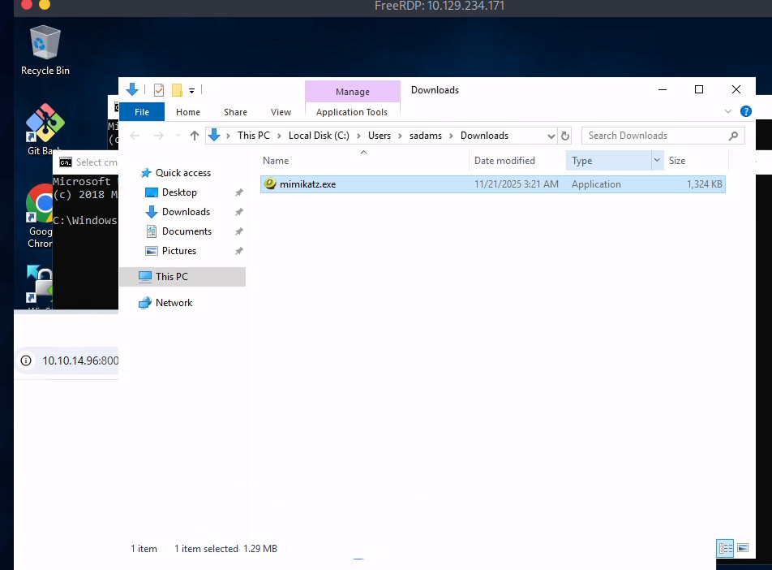Open the recent locations dropdown

pyautogui.click(x=178, y=136)
